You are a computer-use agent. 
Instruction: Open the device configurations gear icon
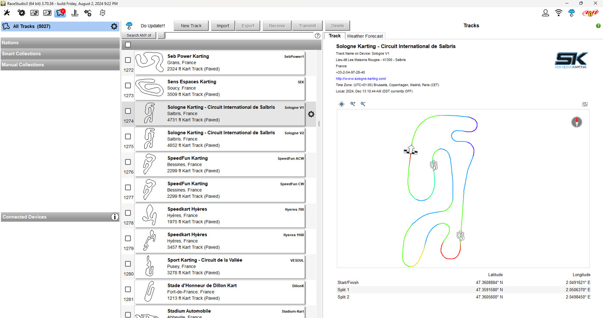[x=21, y=13]
